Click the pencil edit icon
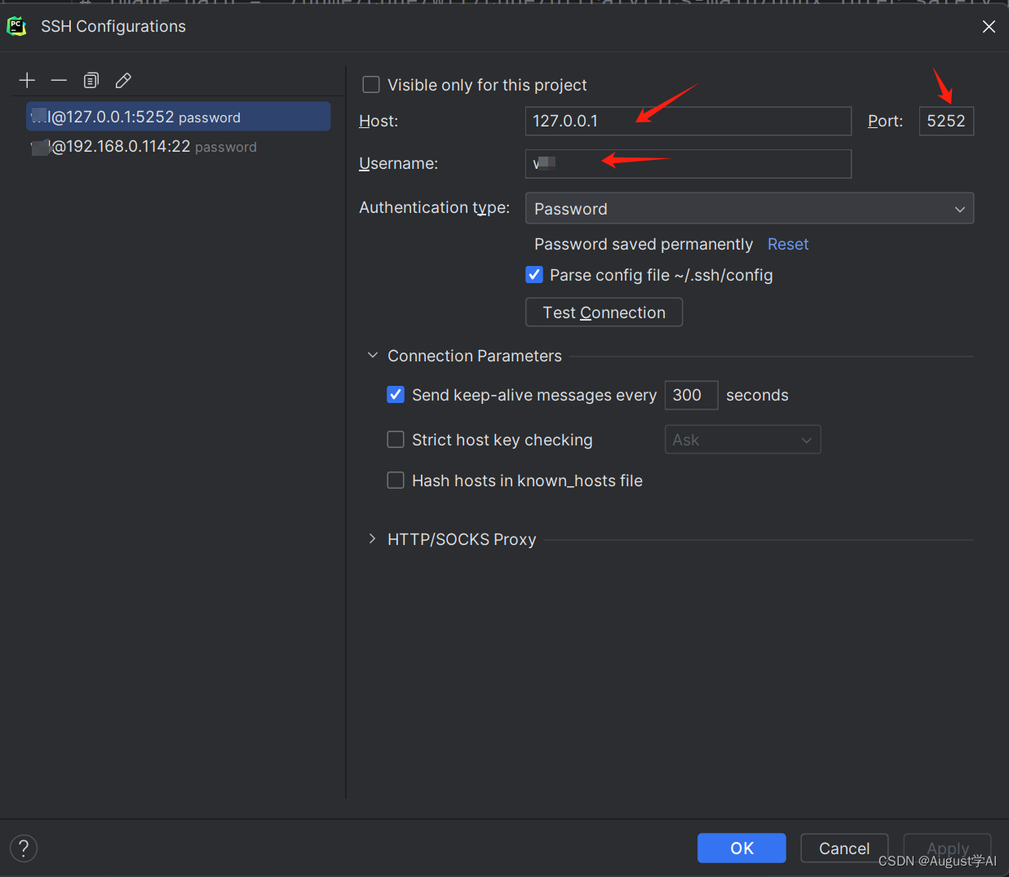This screenshot has height=877, width=1009. [x=123, y=80]
